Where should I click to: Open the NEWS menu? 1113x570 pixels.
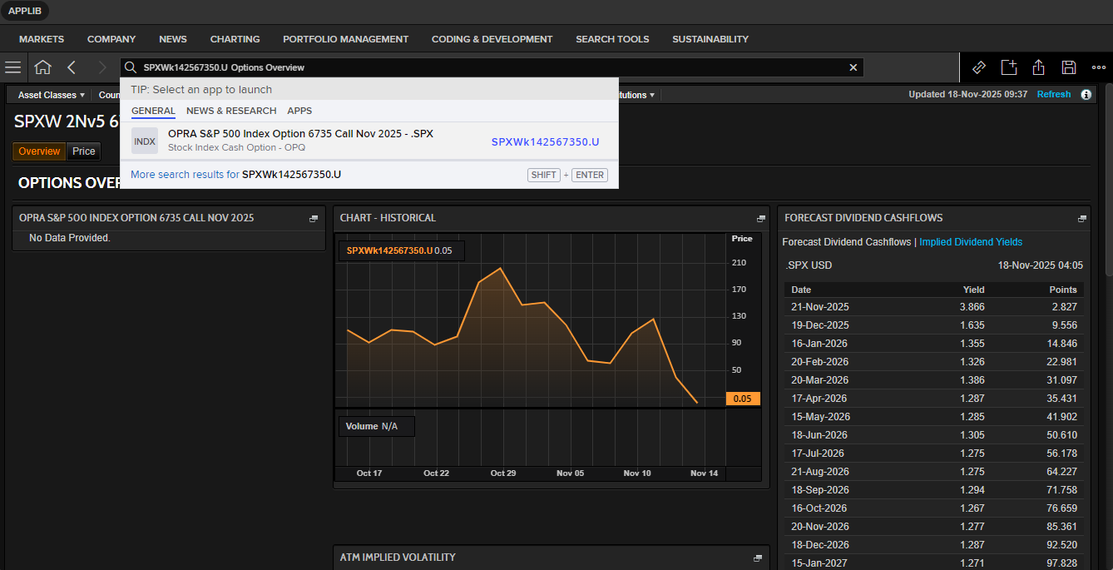point(173,39)
